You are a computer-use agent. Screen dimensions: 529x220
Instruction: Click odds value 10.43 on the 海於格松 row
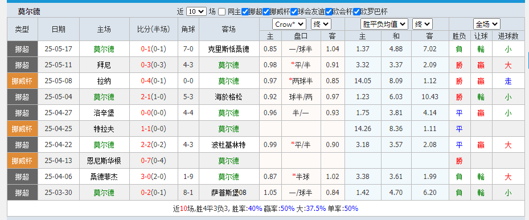coord(430,97)
